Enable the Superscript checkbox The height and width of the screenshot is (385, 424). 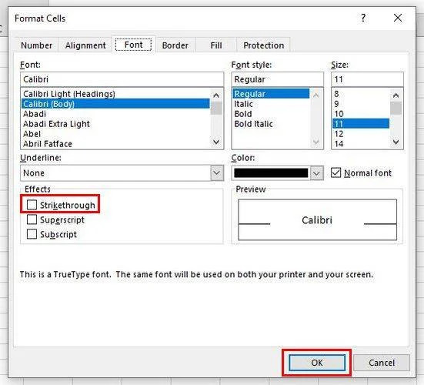pos(32,219)
